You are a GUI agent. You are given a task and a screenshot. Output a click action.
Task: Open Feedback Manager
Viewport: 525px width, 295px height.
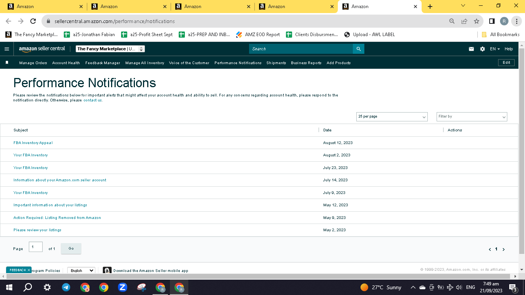click(103, 63)
